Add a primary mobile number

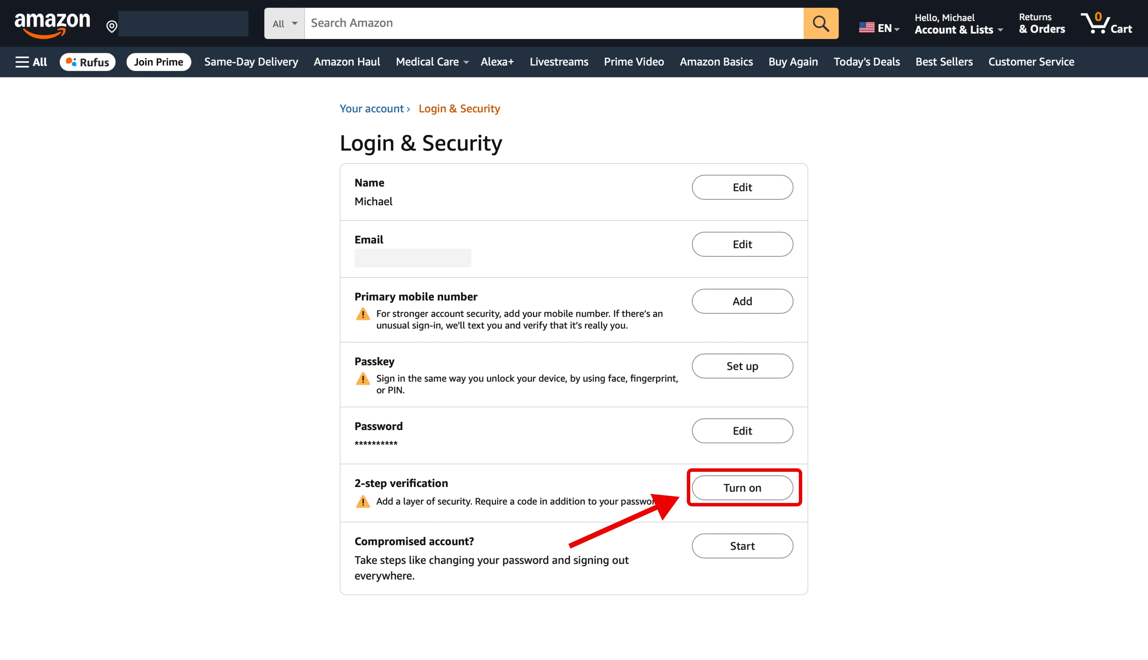[x=742, y=301]
